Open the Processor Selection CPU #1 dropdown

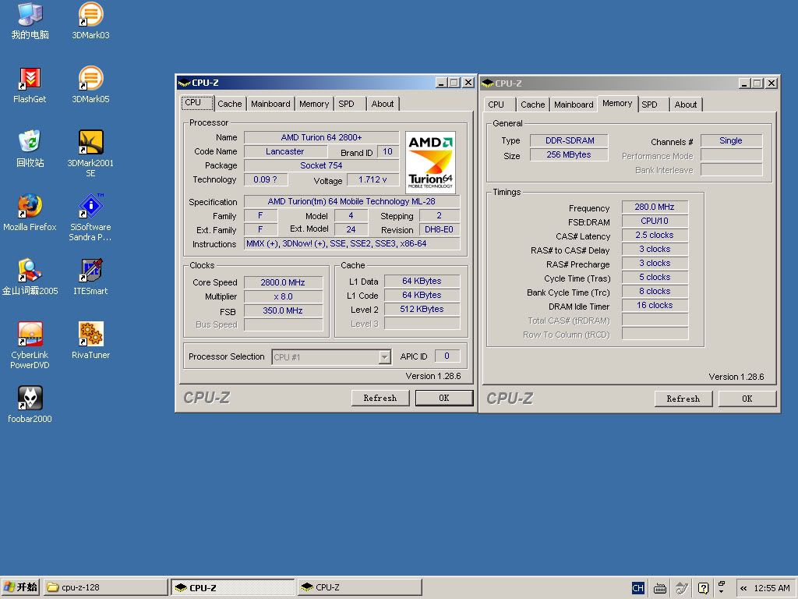[x=331, y=357]
